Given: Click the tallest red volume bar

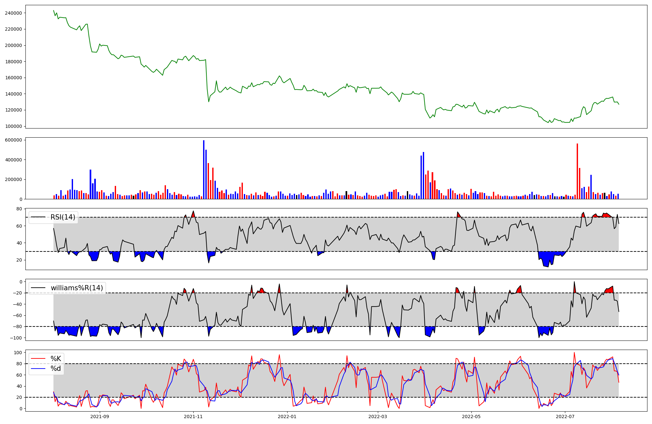Looking at the screenshot, I should pyautogui.click(x=577, y=171).
